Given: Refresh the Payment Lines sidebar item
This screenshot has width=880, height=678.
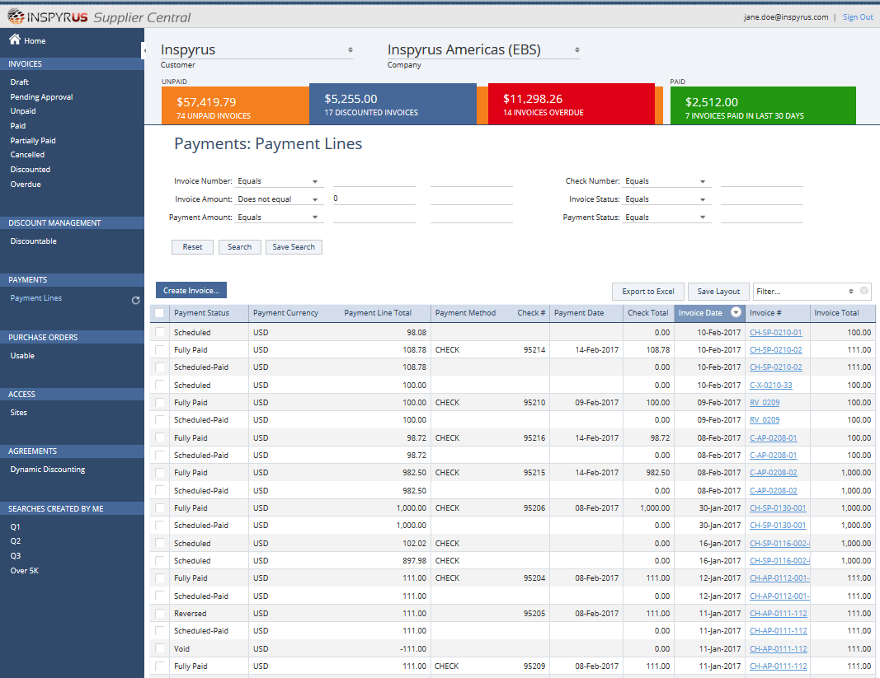Looking at the screenshot, I should [x=135, y=300].
